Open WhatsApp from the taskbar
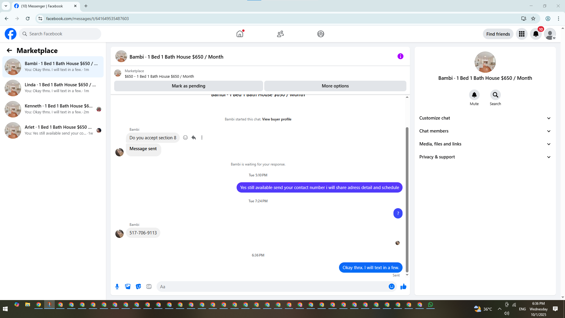This screenshot has width=565, height=318. click(x=431, y=305)
